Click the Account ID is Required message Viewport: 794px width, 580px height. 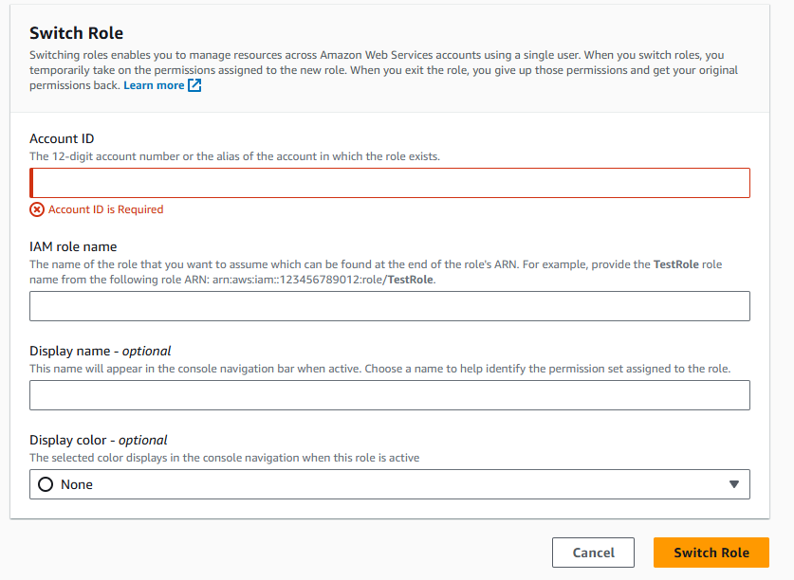(106, 209)
